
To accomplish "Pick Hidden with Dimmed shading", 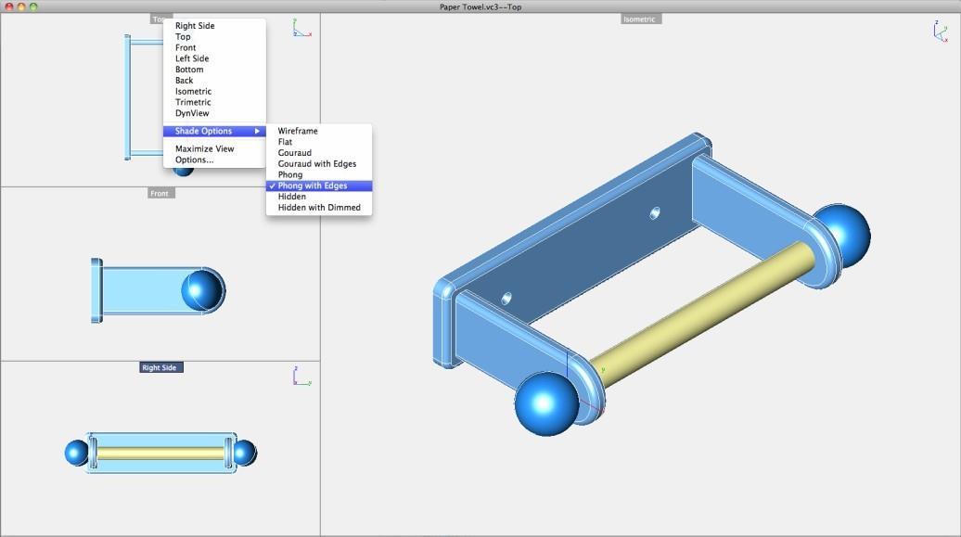I will (x=319, y=208).
